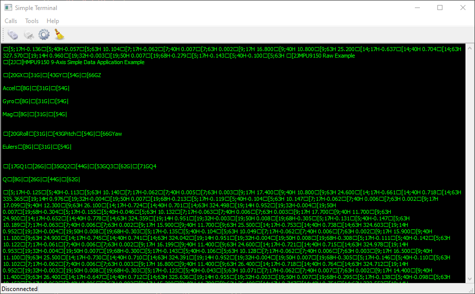Maximize the Simple Terminal window

439,8
